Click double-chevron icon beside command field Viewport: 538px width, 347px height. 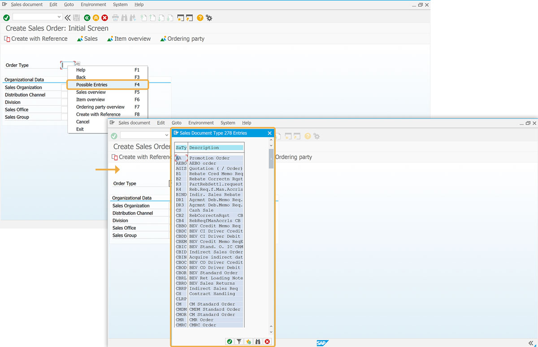point(68,17)
